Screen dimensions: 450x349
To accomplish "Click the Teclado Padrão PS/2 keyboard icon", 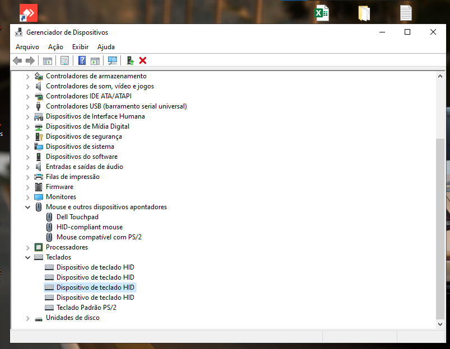I will (x=49, y=308).
